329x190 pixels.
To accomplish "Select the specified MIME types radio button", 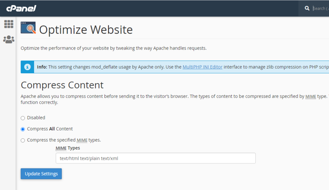I will pyautogui.click(x=23, y=140).
